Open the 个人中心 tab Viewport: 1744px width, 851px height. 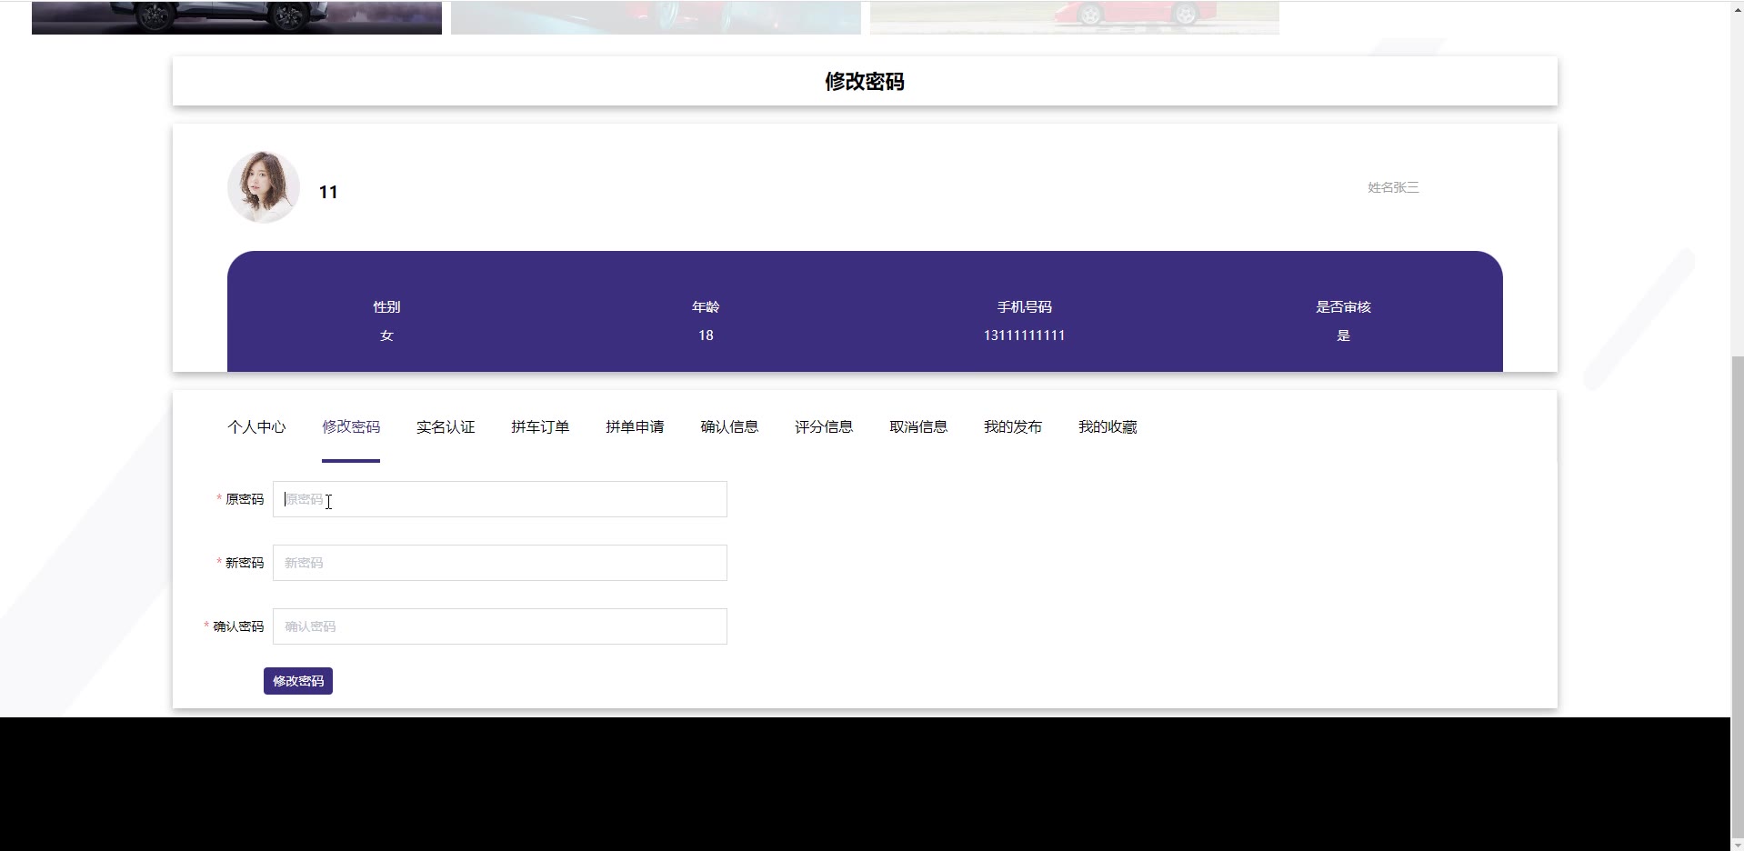tap(256, 426)
